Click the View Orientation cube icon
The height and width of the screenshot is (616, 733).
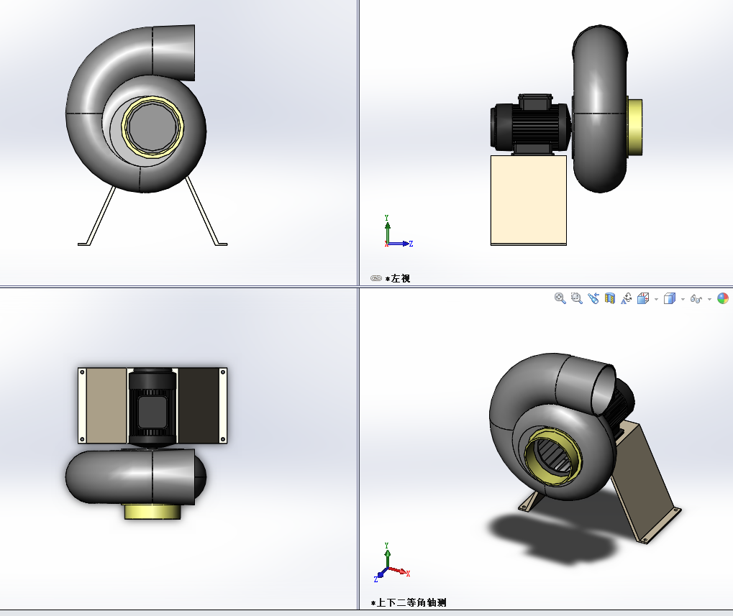[x=644, y=298]
